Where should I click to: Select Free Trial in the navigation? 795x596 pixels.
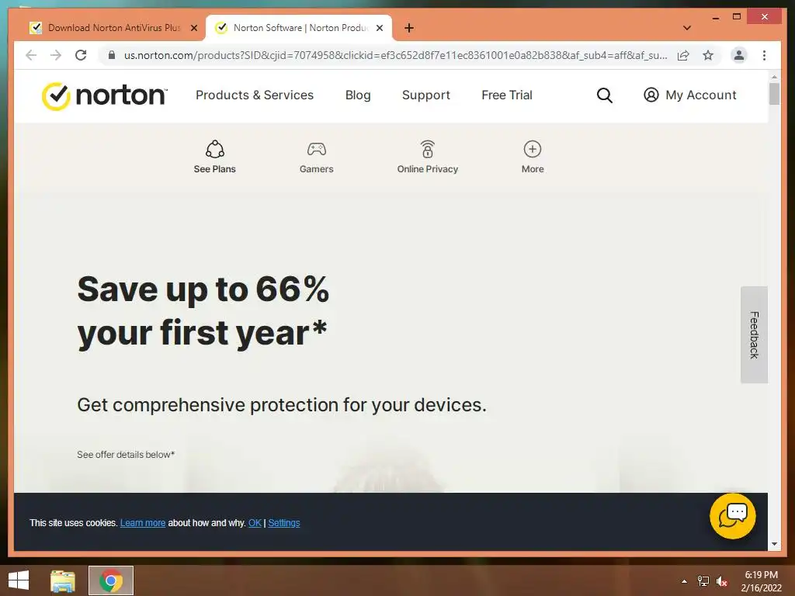506,95
